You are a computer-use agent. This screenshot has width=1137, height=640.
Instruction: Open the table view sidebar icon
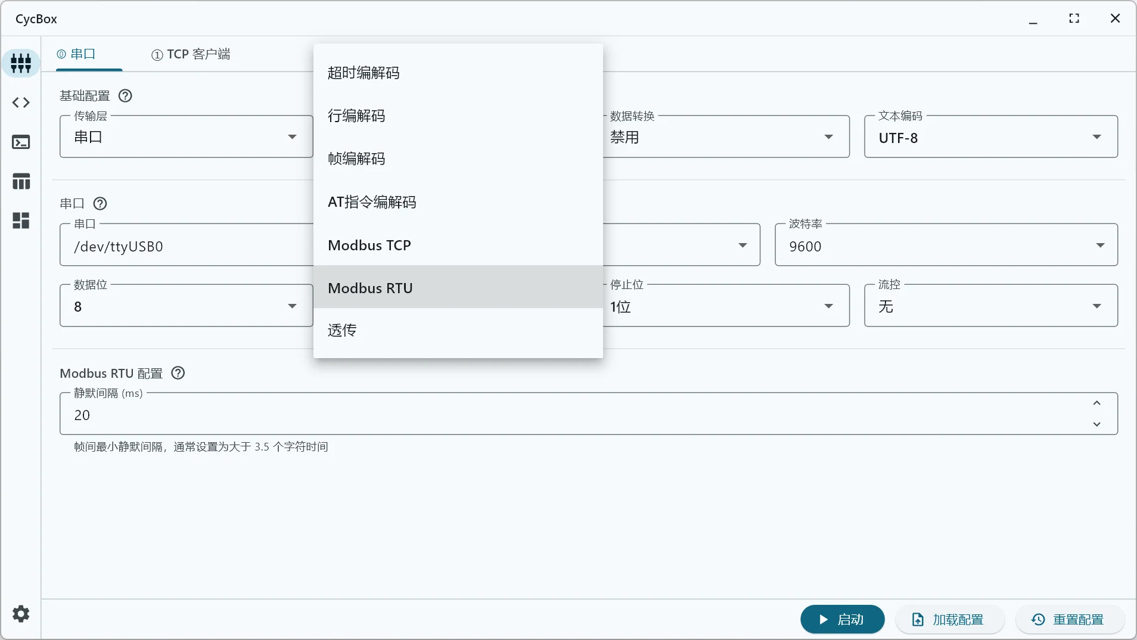coord(21,181)
